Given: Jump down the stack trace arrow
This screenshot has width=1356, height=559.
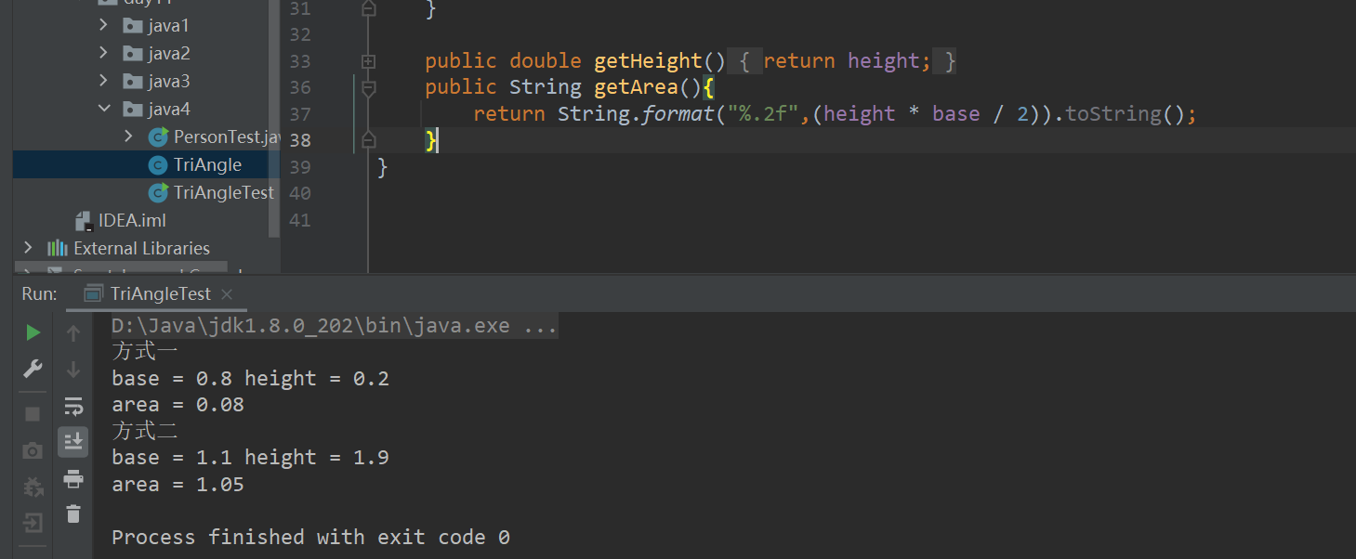Looking at the screenshot, I should pyautogui.click(x=73, y=370).
